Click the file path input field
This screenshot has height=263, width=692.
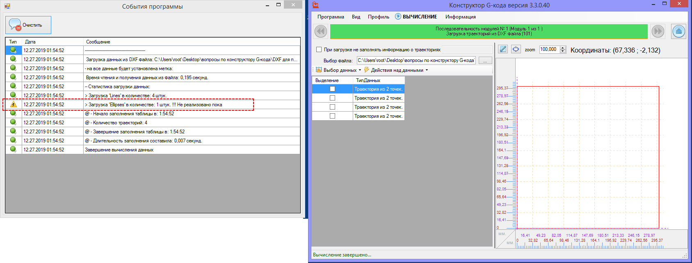[416, 60]
